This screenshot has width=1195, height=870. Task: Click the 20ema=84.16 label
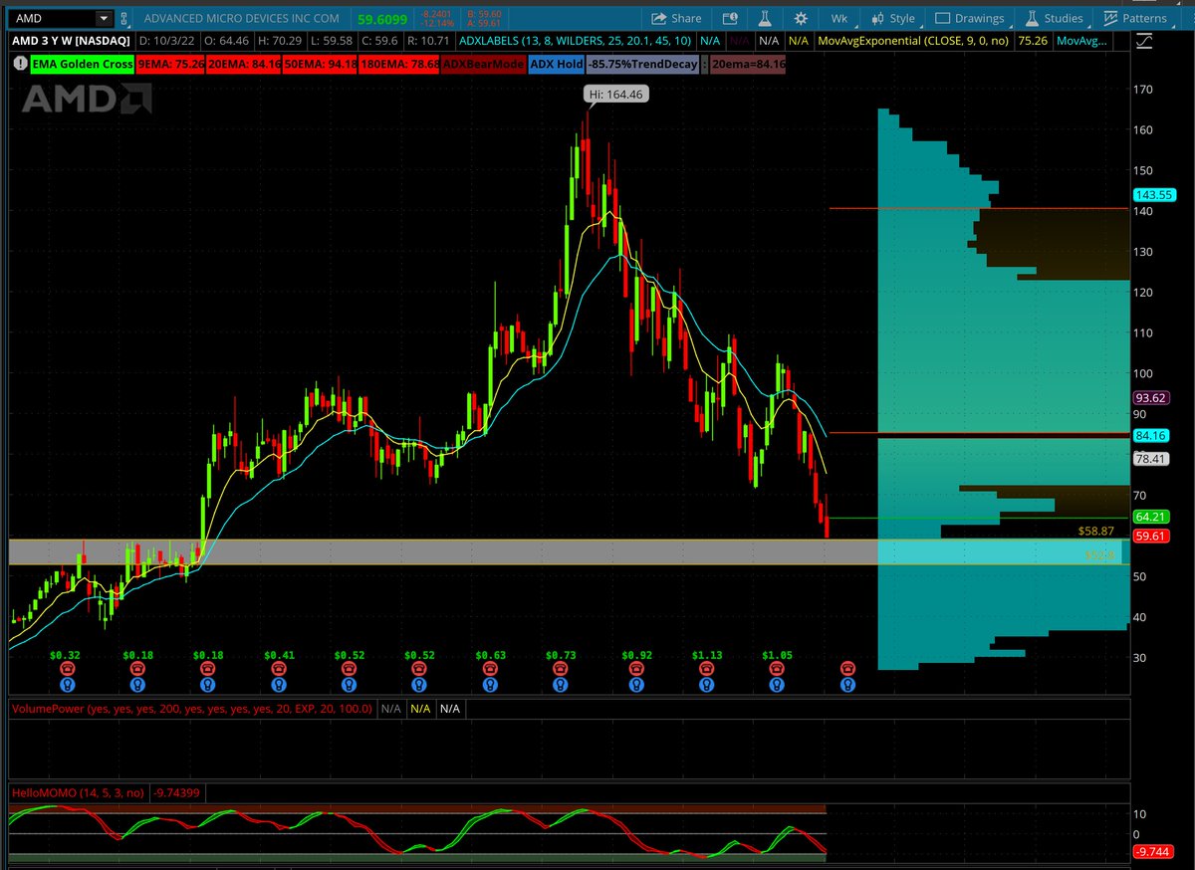click(748, 64)
